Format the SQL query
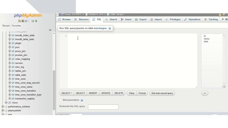Image resolution: width=228 pixels, height=128 pixels. pyautogui.click(x=142, y=93)
